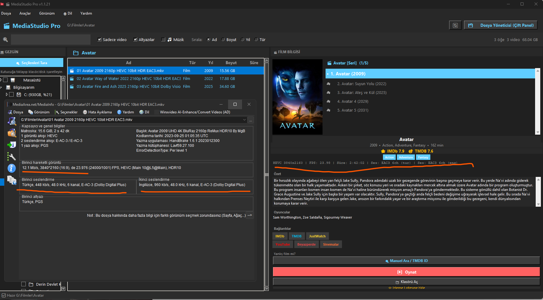Open the Araçlar menu
Viewport: 543px width, 300px height.
(25, 13)
